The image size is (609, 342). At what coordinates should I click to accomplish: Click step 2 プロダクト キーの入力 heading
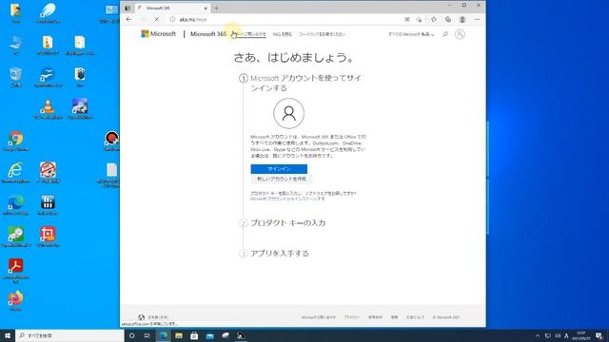(x=287, y=223)
